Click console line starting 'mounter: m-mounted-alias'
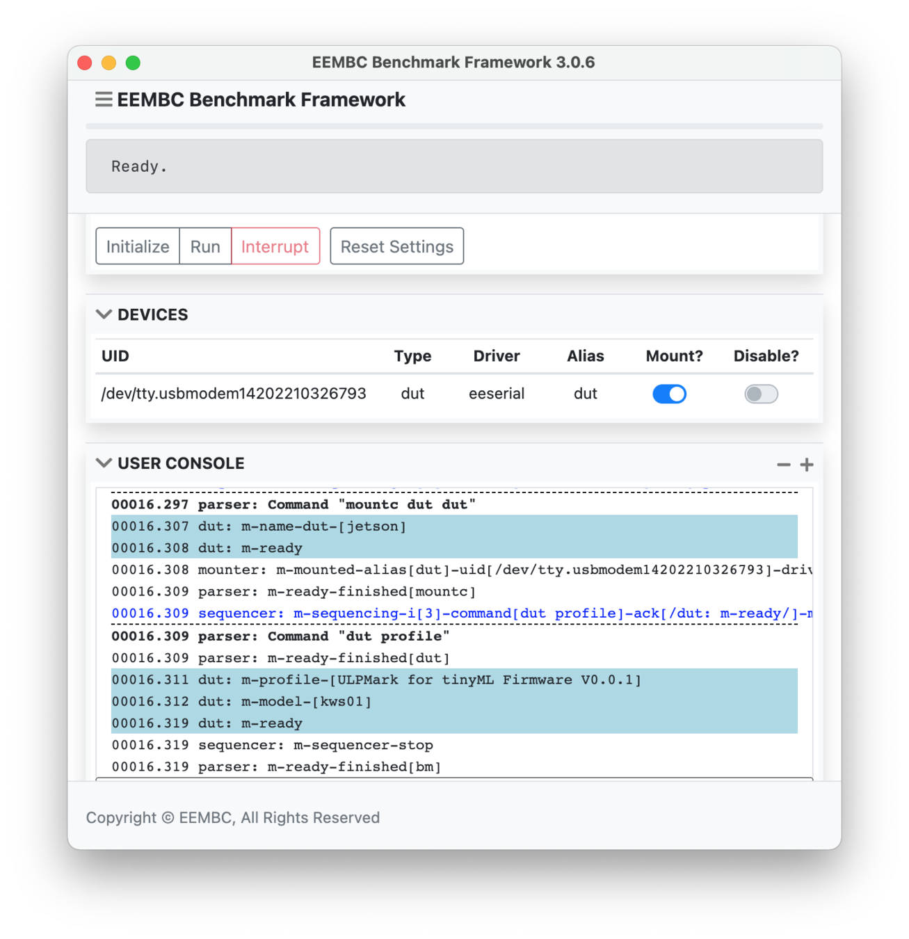This screenshot has width=909, height=939. [x=462, y=570]
